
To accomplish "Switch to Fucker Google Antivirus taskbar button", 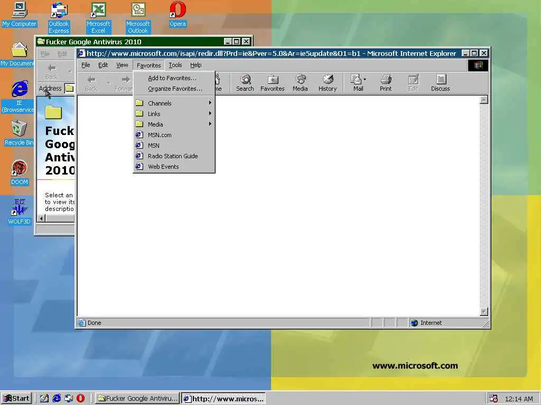I will [137, 399].
